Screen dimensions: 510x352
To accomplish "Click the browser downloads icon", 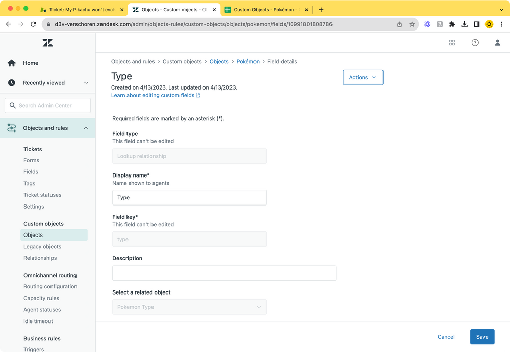I will pos(464,24).
